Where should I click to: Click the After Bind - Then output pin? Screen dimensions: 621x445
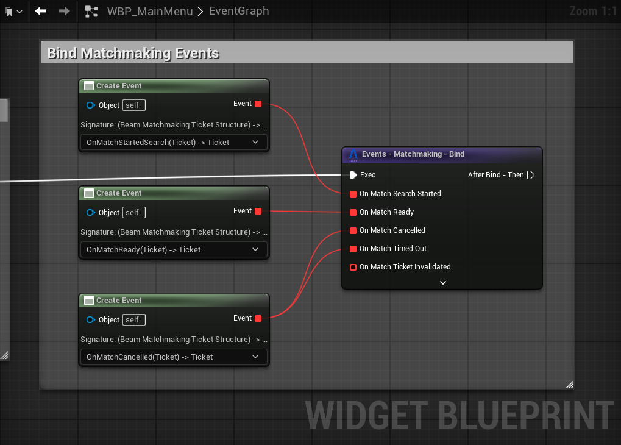[530, 175]
